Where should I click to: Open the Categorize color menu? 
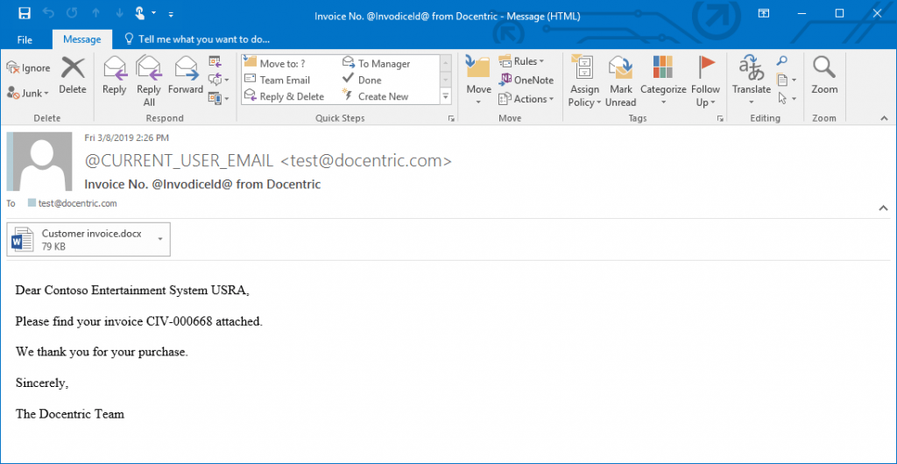click(x=663, y=81)
